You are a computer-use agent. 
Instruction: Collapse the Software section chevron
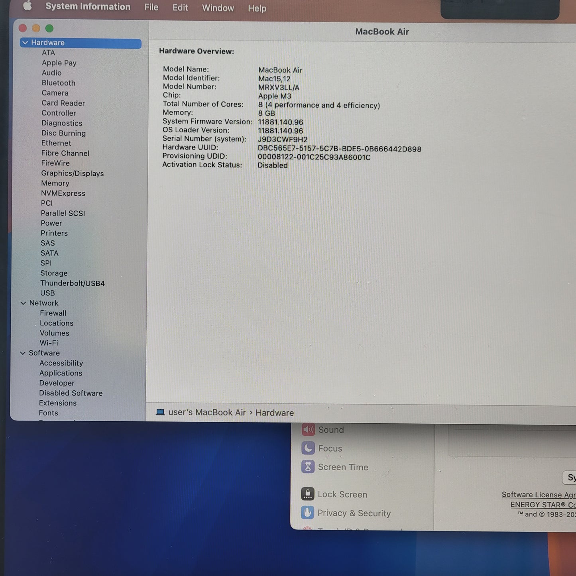23,353
